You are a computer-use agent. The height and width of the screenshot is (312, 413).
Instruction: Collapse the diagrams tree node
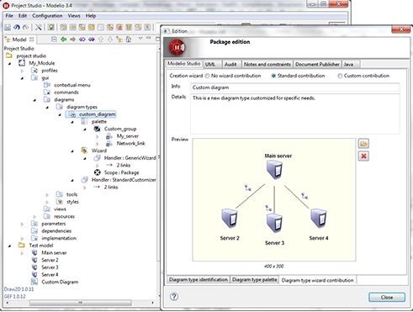click(x=34, y=100)
